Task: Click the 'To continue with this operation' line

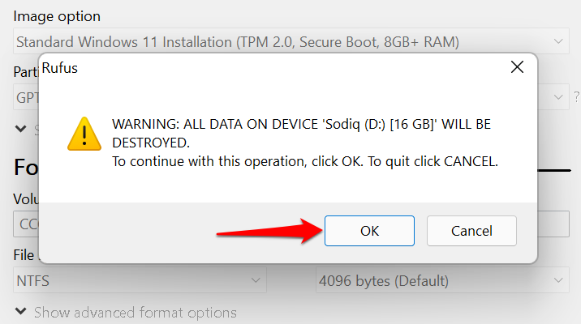Action: 304,161
